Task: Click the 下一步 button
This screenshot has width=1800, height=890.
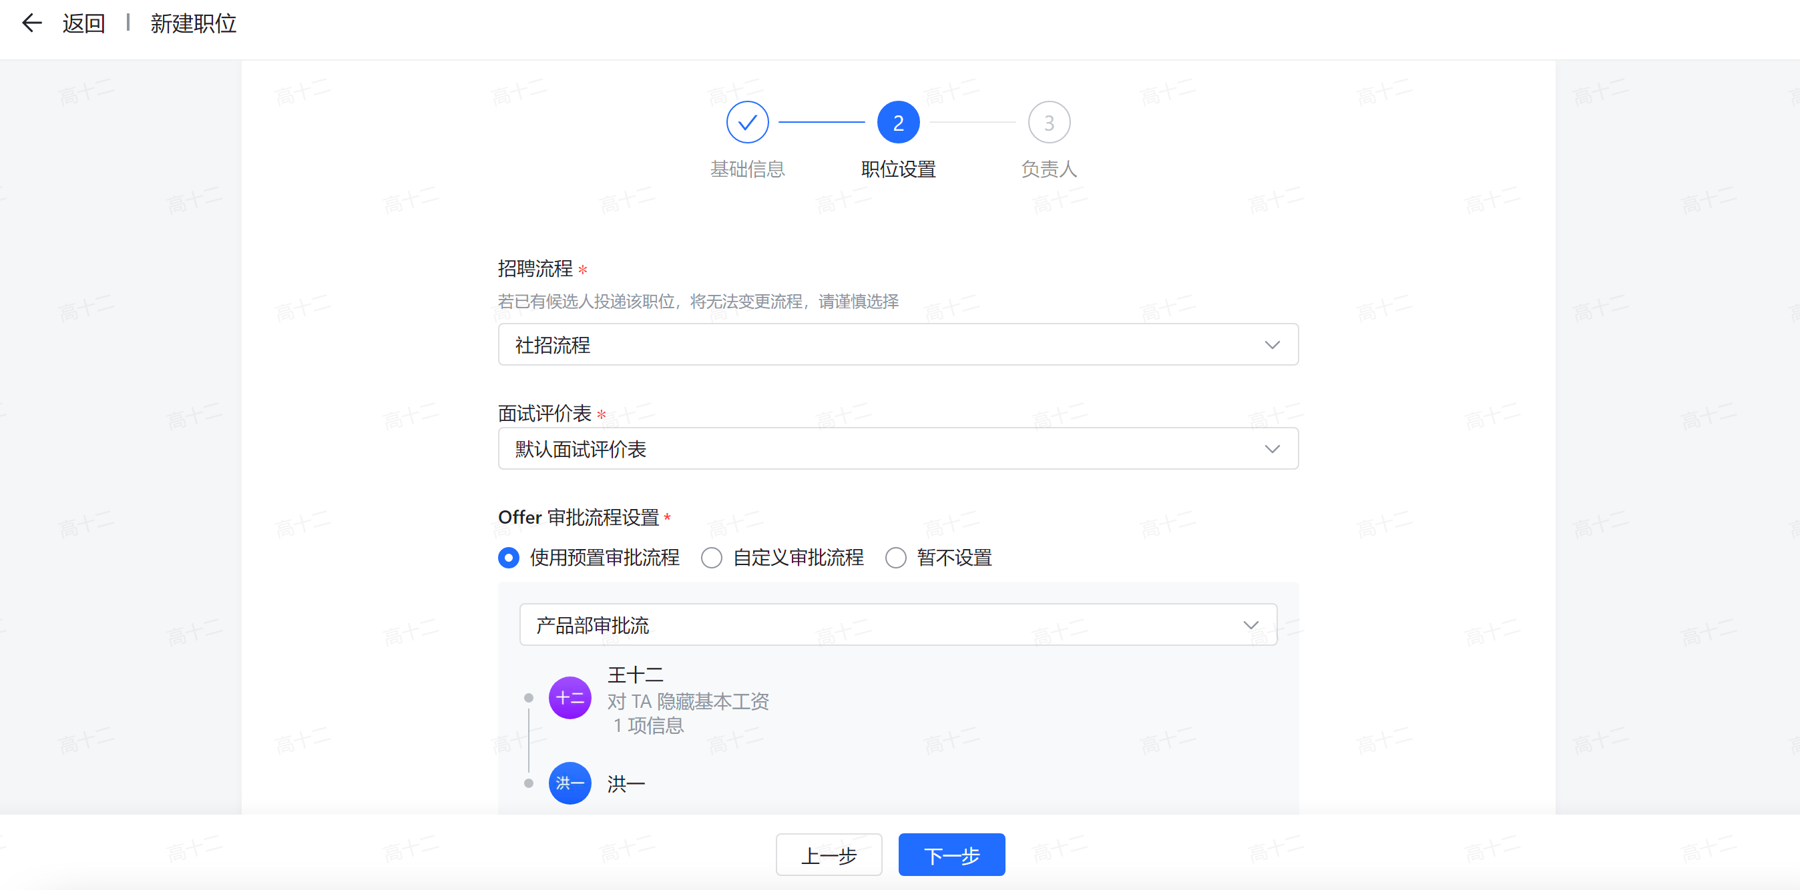Action: pos(951,855)
